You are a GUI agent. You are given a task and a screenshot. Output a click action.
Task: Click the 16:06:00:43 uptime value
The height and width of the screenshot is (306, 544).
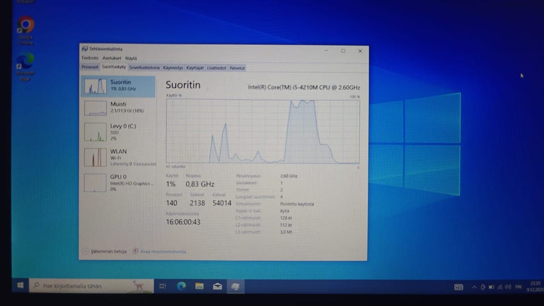[183, 222]
